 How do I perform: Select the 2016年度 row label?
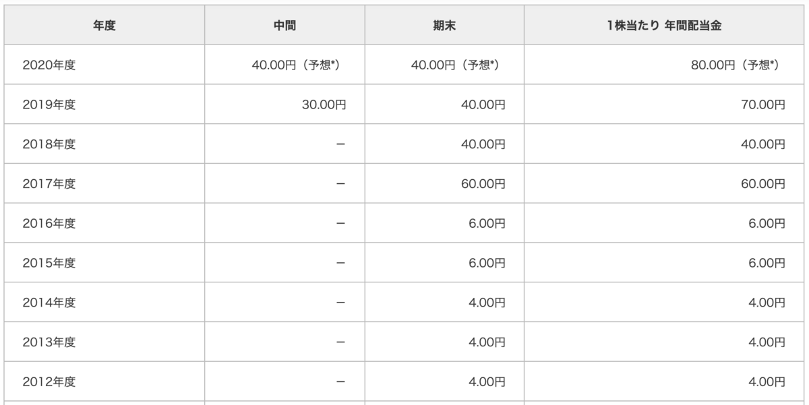coord(49,224)
